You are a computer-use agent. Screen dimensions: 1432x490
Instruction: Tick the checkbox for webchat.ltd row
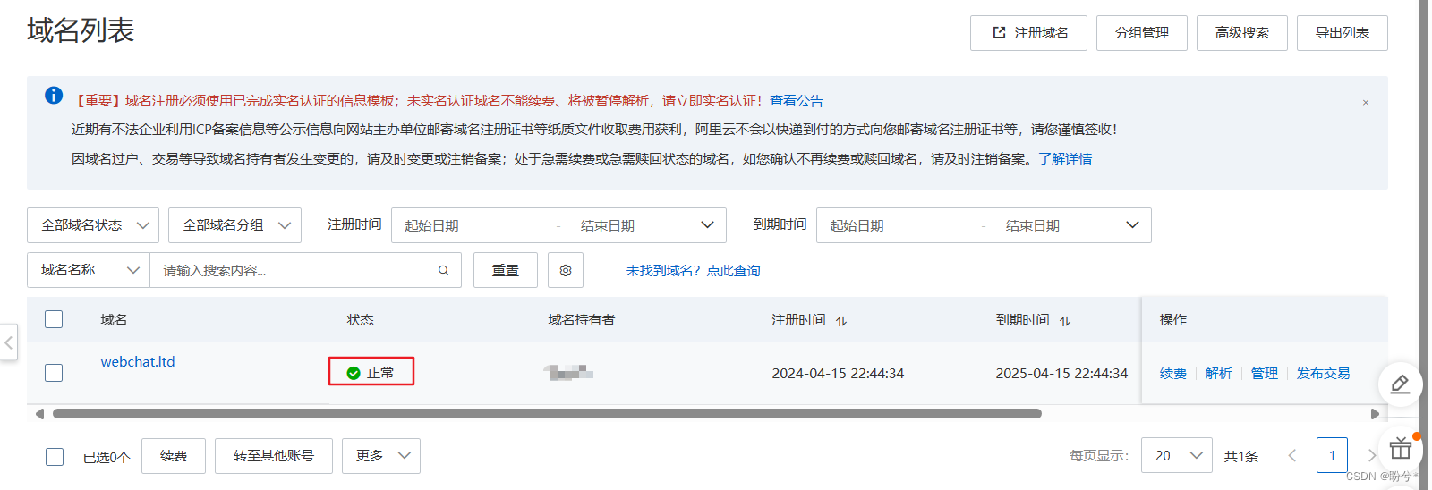pos(54,372)
